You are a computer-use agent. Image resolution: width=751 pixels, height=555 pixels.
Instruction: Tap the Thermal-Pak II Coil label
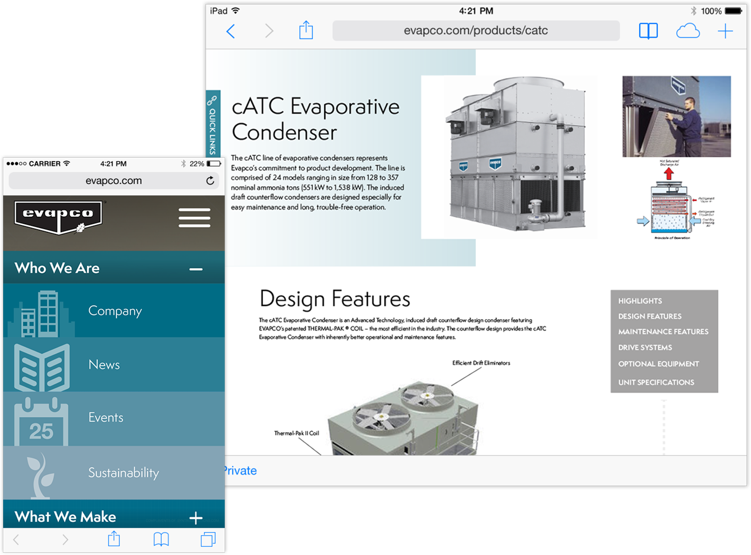(297, 433)
